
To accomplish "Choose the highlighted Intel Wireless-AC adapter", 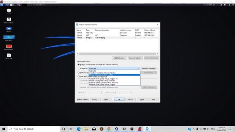I will tap(114, 75).
